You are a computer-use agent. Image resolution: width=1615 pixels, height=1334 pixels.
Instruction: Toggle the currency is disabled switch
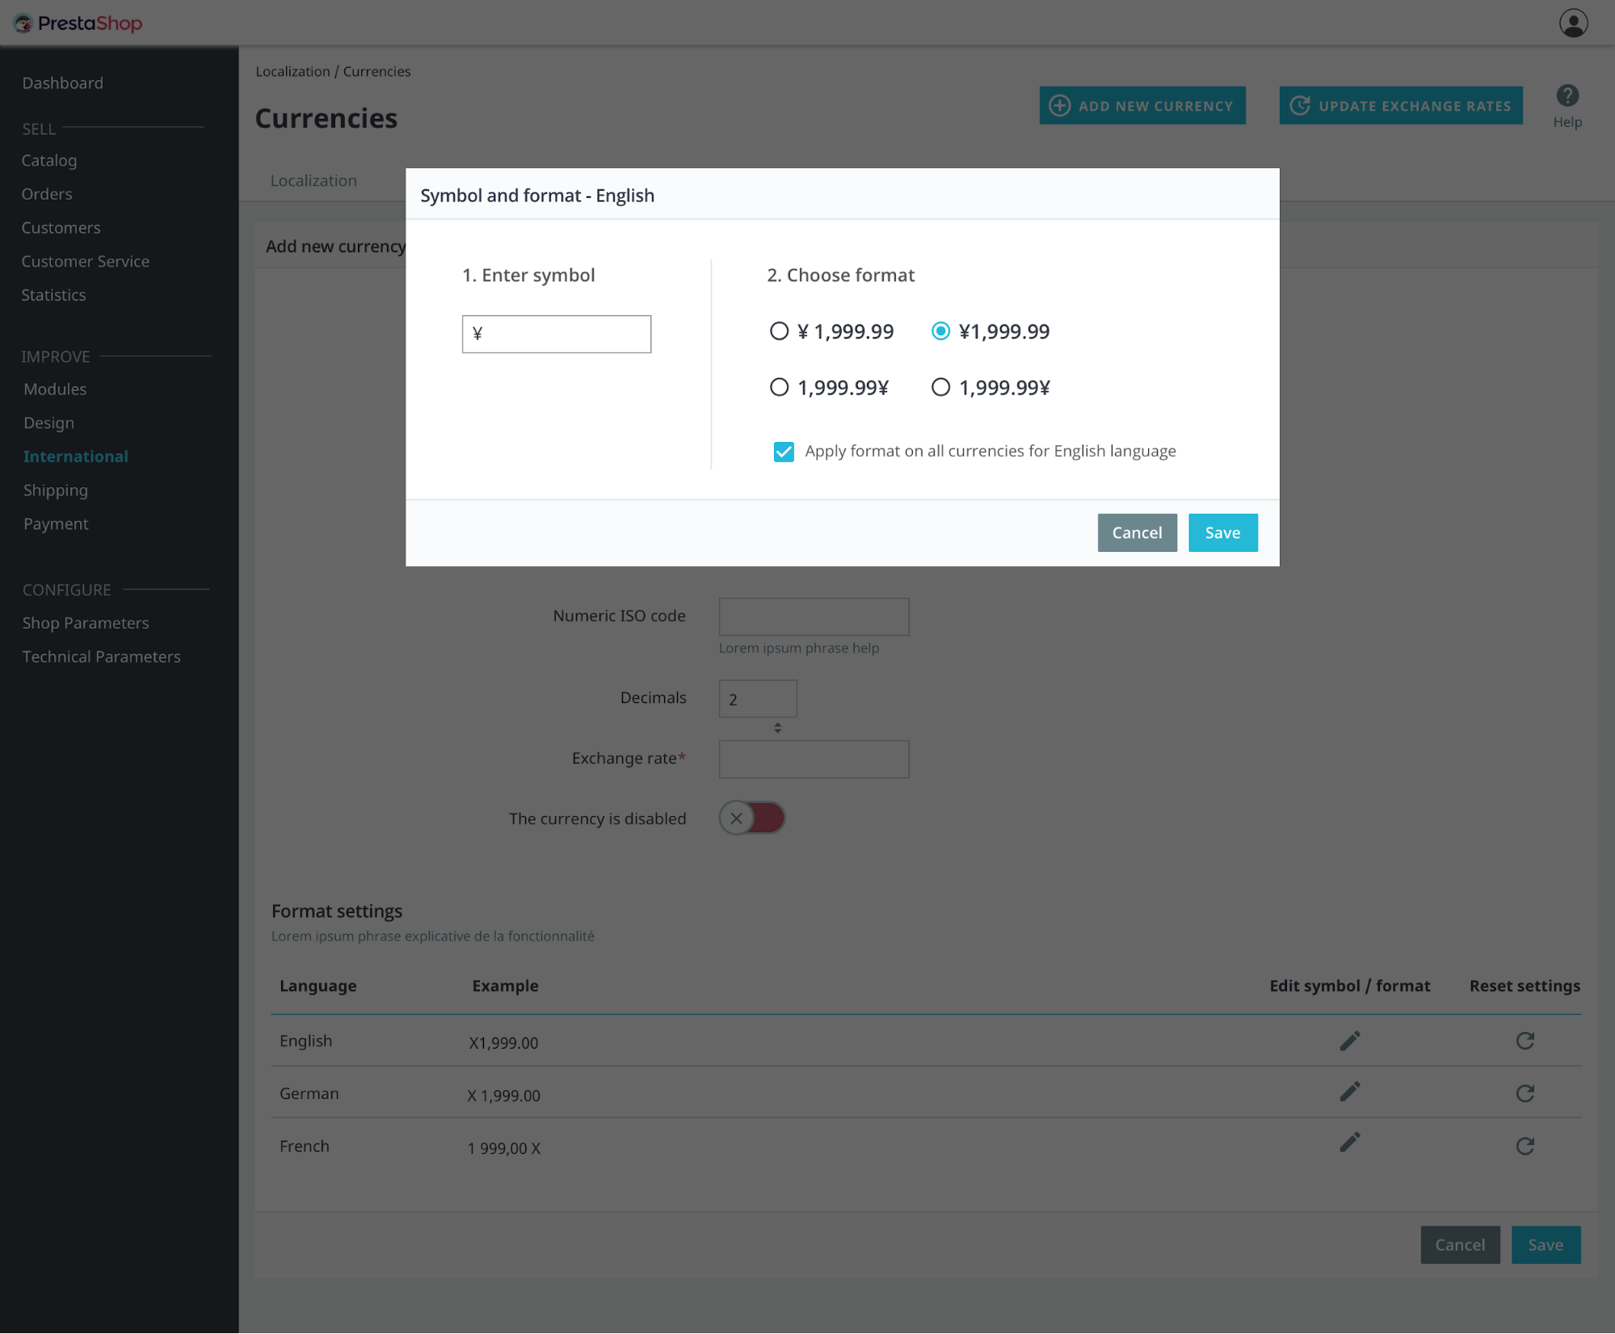click(752, 818)
